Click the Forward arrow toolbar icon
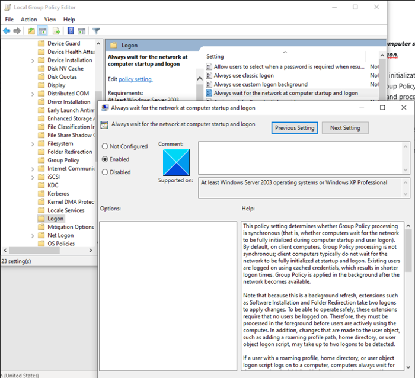This screenshot has width=415, height=378. pyautogui.click(x=17, y=31)
